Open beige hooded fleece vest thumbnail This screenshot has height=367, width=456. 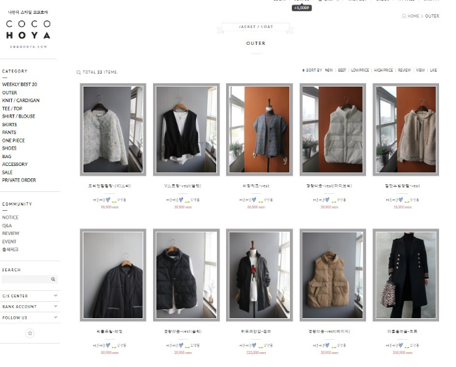pyautogui.click(x=406, y=129)
